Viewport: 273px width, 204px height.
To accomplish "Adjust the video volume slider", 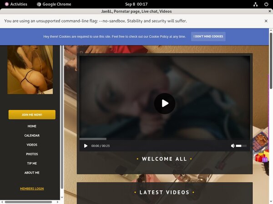I will pyautogui.click(x=241, y=146).
